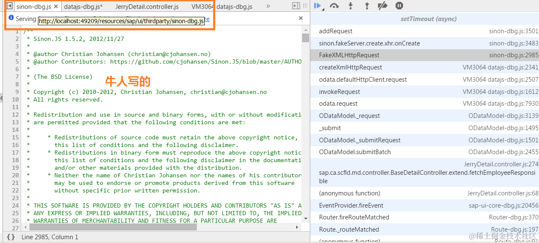Select the invokeRequest call stack frame

pos(424,92)
